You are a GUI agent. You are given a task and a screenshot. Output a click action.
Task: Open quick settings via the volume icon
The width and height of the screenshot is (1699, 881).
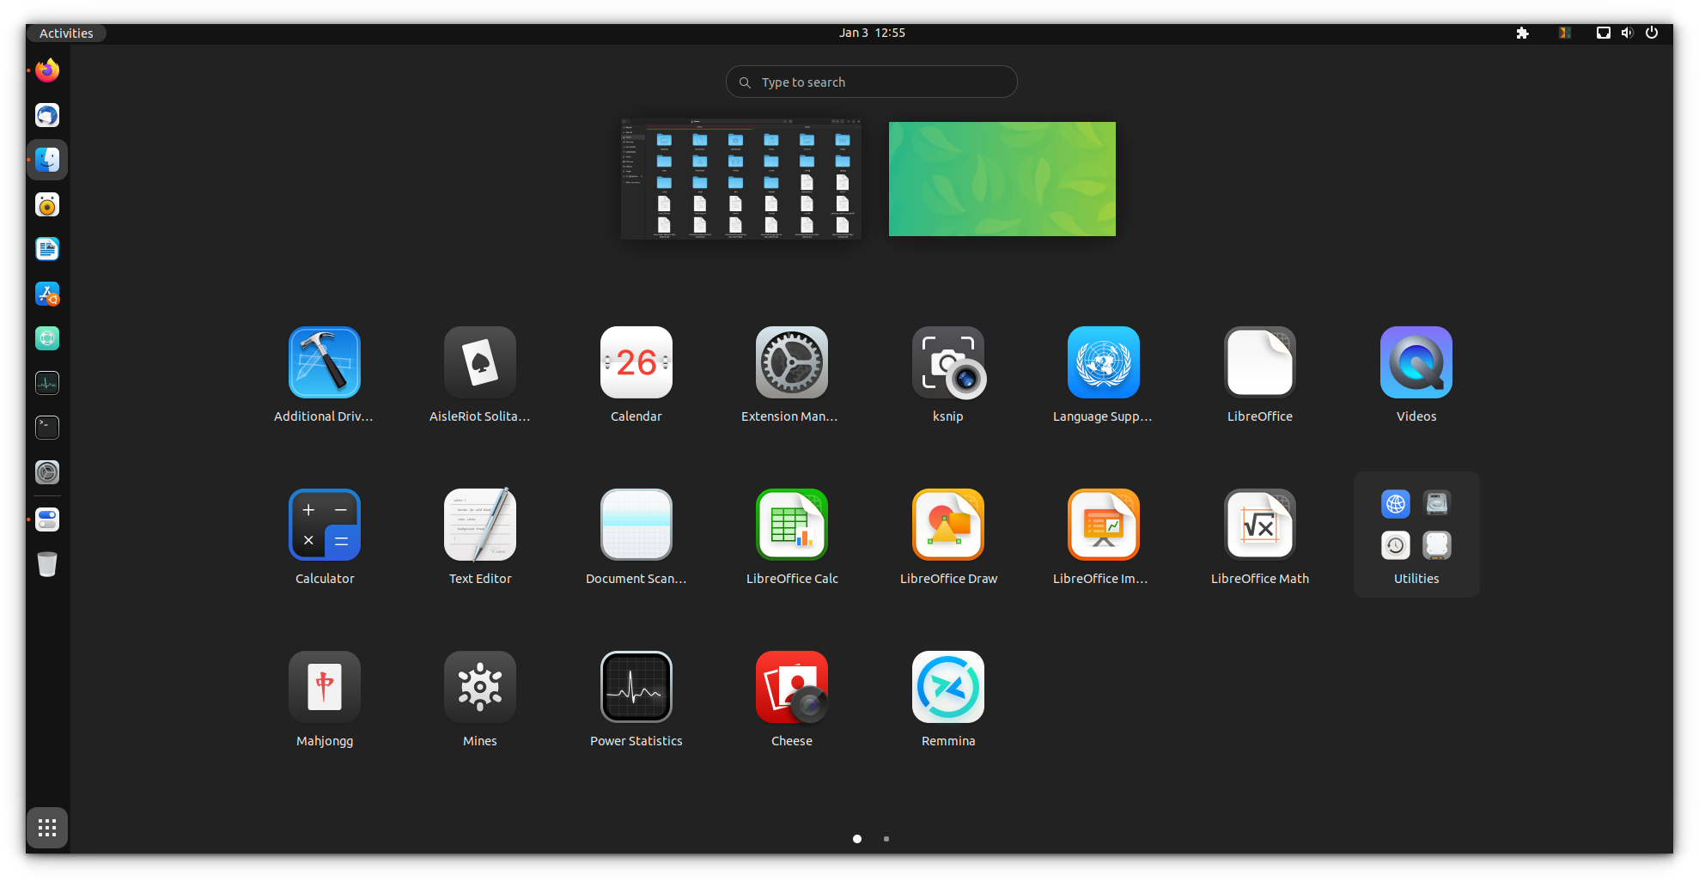1626,33
